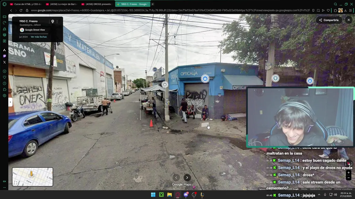
Task: Click the GX label in sidebar bottom
Action: click(x=4, y=181)
